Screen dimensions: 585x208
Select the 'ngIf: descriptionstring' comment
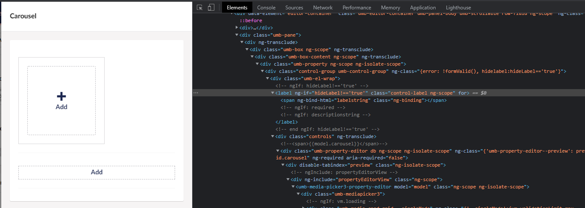tap(326, 115)
